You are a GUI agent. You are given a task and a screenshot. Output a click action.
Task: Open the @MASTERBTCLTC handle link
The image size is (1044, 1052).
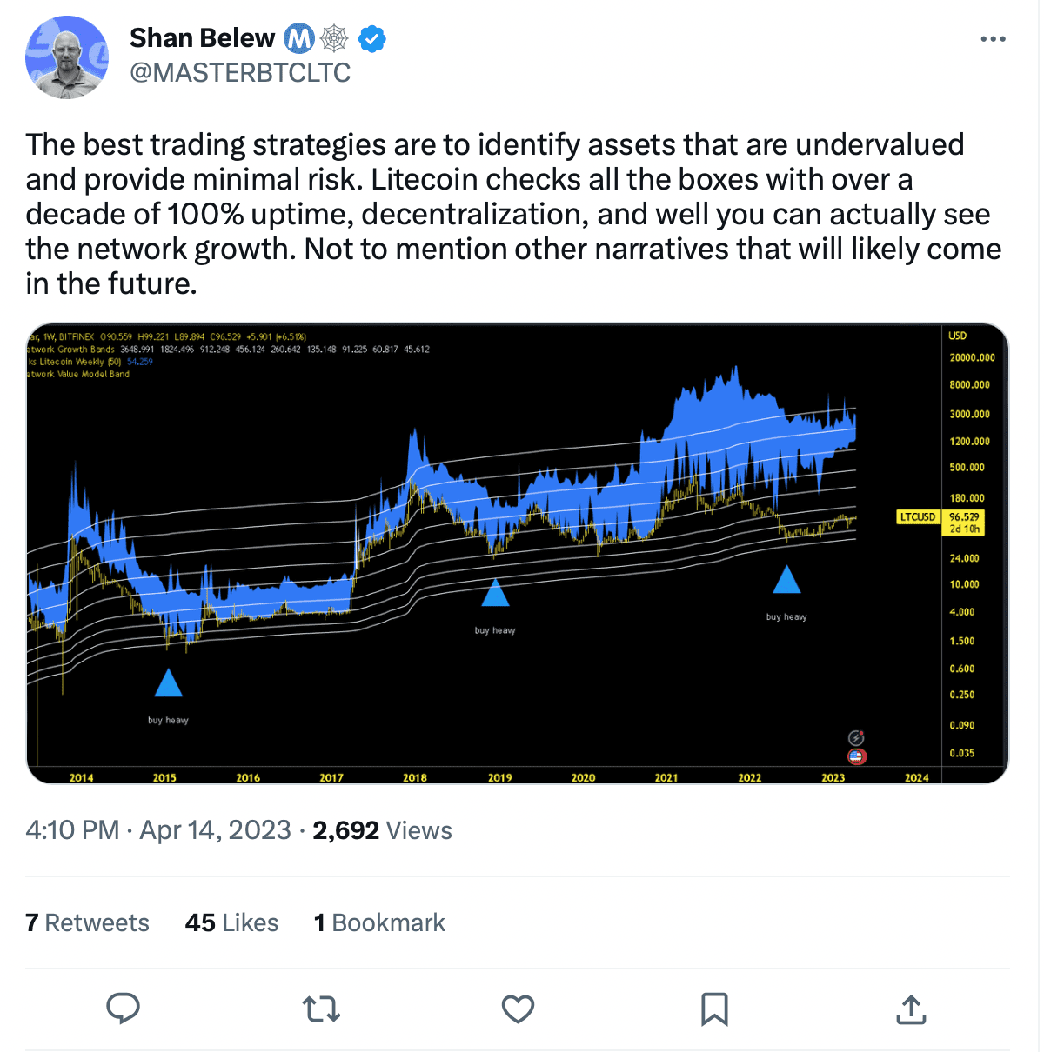tap(240, 73)
